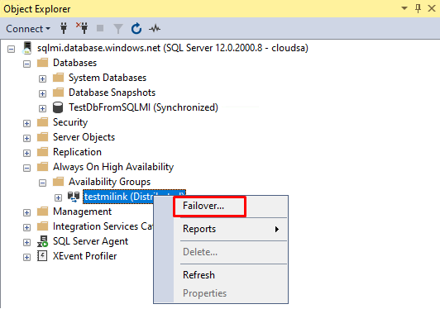Expand the Server Objects folder
This screenshot has height=309, width=440.
[x=26, y=139]
